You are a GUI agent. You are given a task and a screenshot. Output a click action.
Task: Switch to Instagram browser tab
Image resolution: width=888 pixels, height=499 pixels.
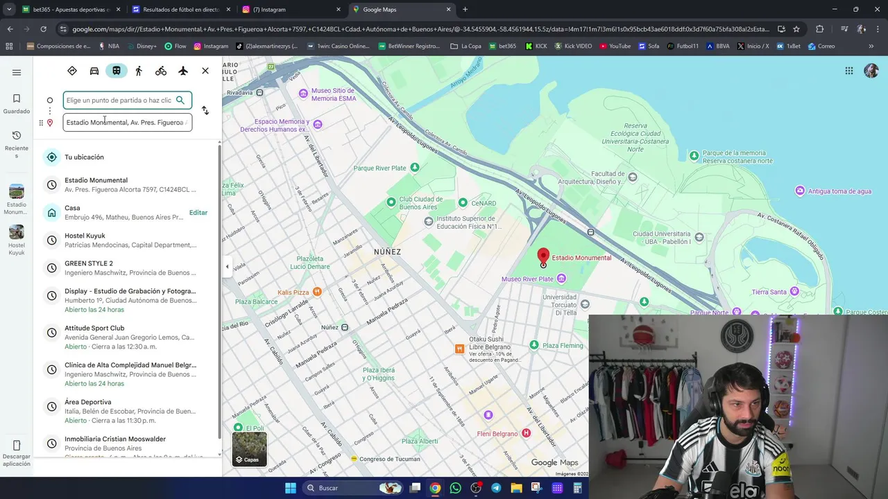click(291, 10)
